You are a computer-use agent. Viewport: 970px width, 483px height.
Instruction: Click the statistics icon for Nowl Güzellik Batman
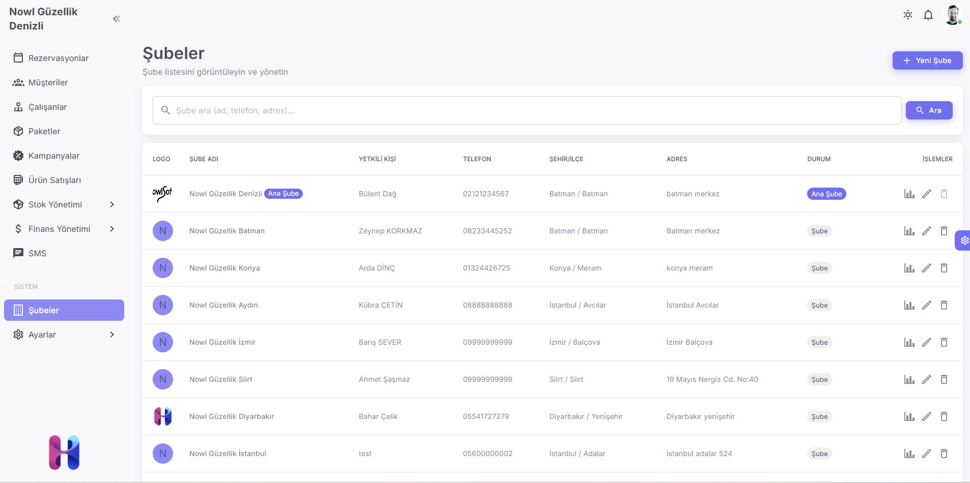pos(909,231)
